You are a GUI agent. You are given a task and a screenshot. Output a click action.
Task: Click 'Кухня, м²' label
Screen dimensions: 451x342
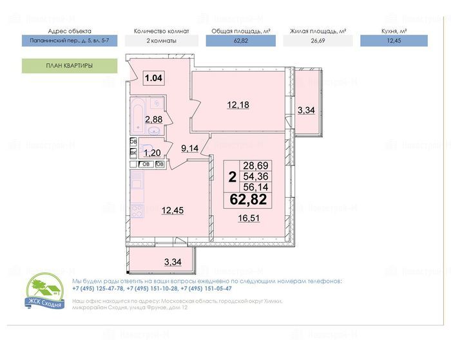click(x=394, y=31)
